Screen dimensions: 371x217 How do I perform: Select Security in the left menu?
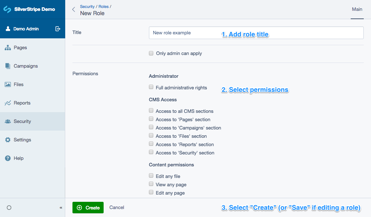[x=22, y=122]
